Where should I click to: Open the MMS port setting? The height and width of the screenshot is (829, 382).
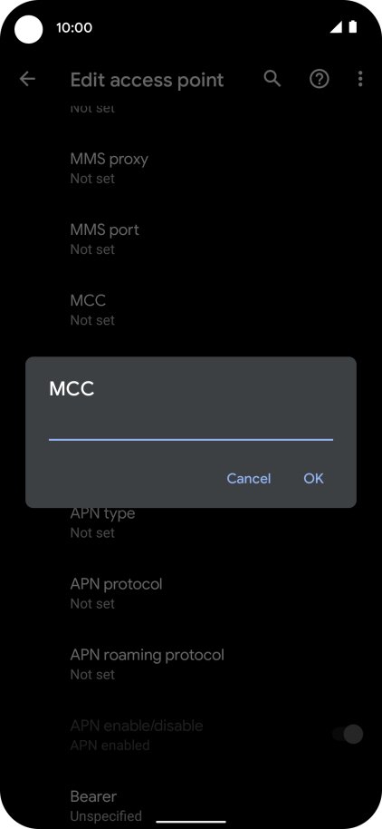191,239
